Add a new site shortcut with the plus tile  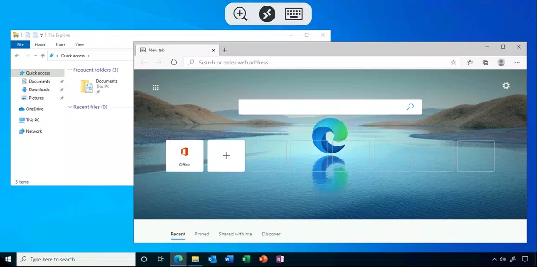coord(226,156)
